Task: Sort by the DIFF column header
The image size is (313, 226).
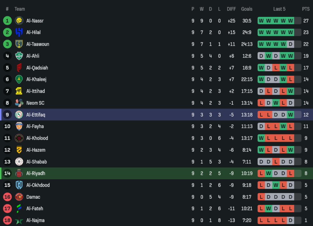Action: click(231, 9)
